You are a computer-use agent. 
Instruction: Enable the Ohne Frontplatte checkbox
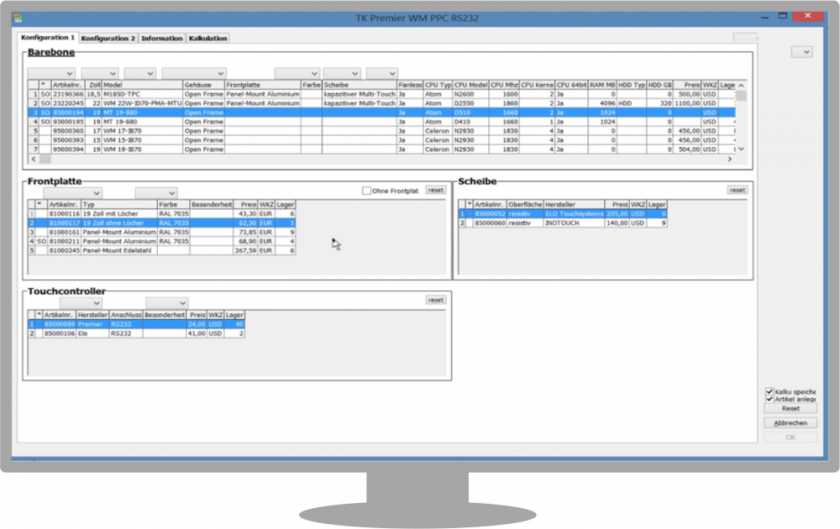click(366, 191)
